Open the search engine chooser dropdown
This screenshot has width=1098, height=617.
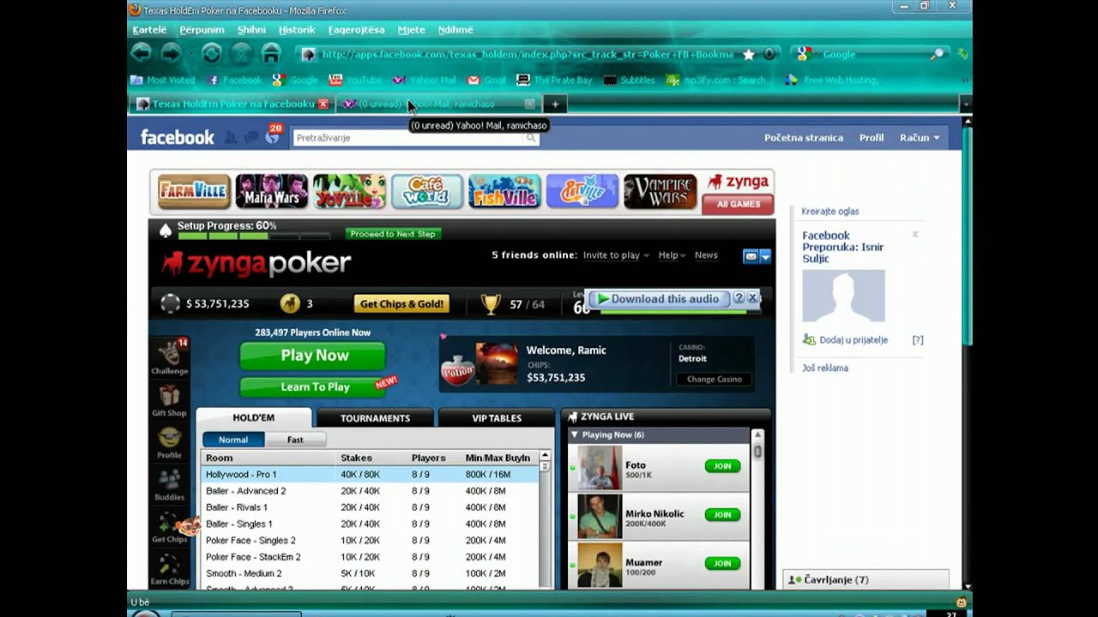pyautogui.click(x=805, y=54)
